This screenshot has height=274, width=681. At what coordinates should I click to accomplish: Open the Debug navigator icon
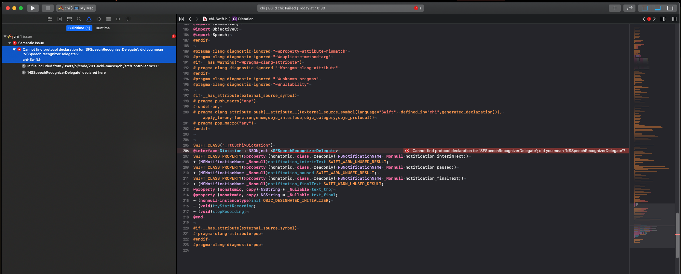coord(108,19)
